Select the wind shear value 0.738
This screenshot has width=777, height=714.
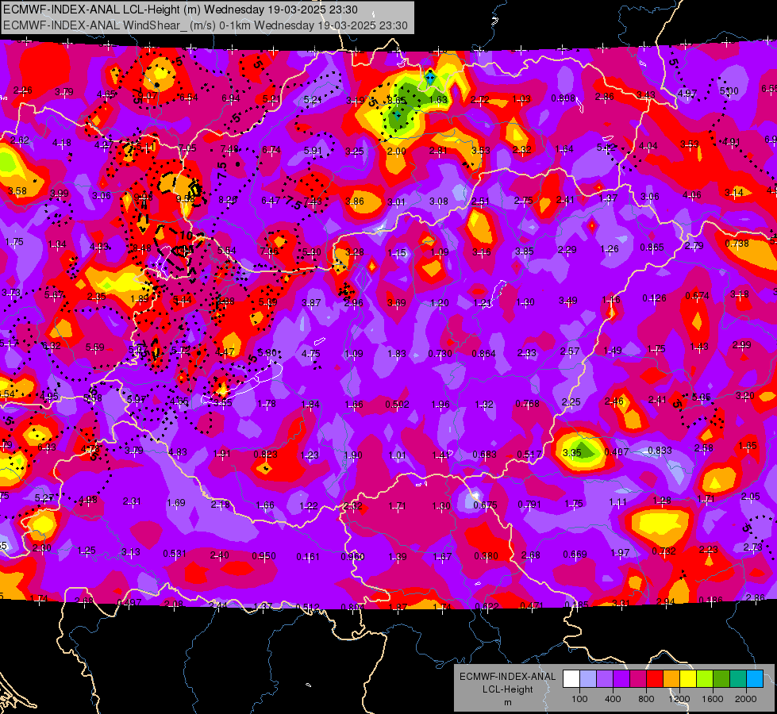[x=737, y=244]
